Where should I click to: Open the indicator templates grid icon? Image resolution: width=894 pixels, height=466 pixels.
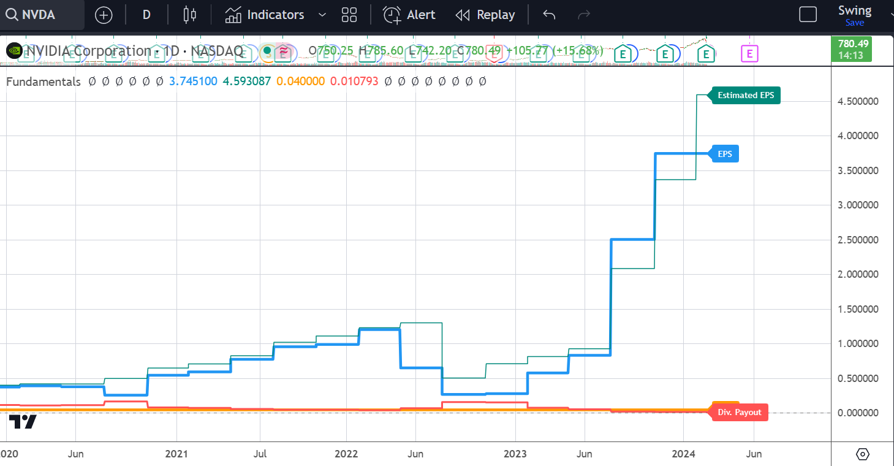[349, 15]
